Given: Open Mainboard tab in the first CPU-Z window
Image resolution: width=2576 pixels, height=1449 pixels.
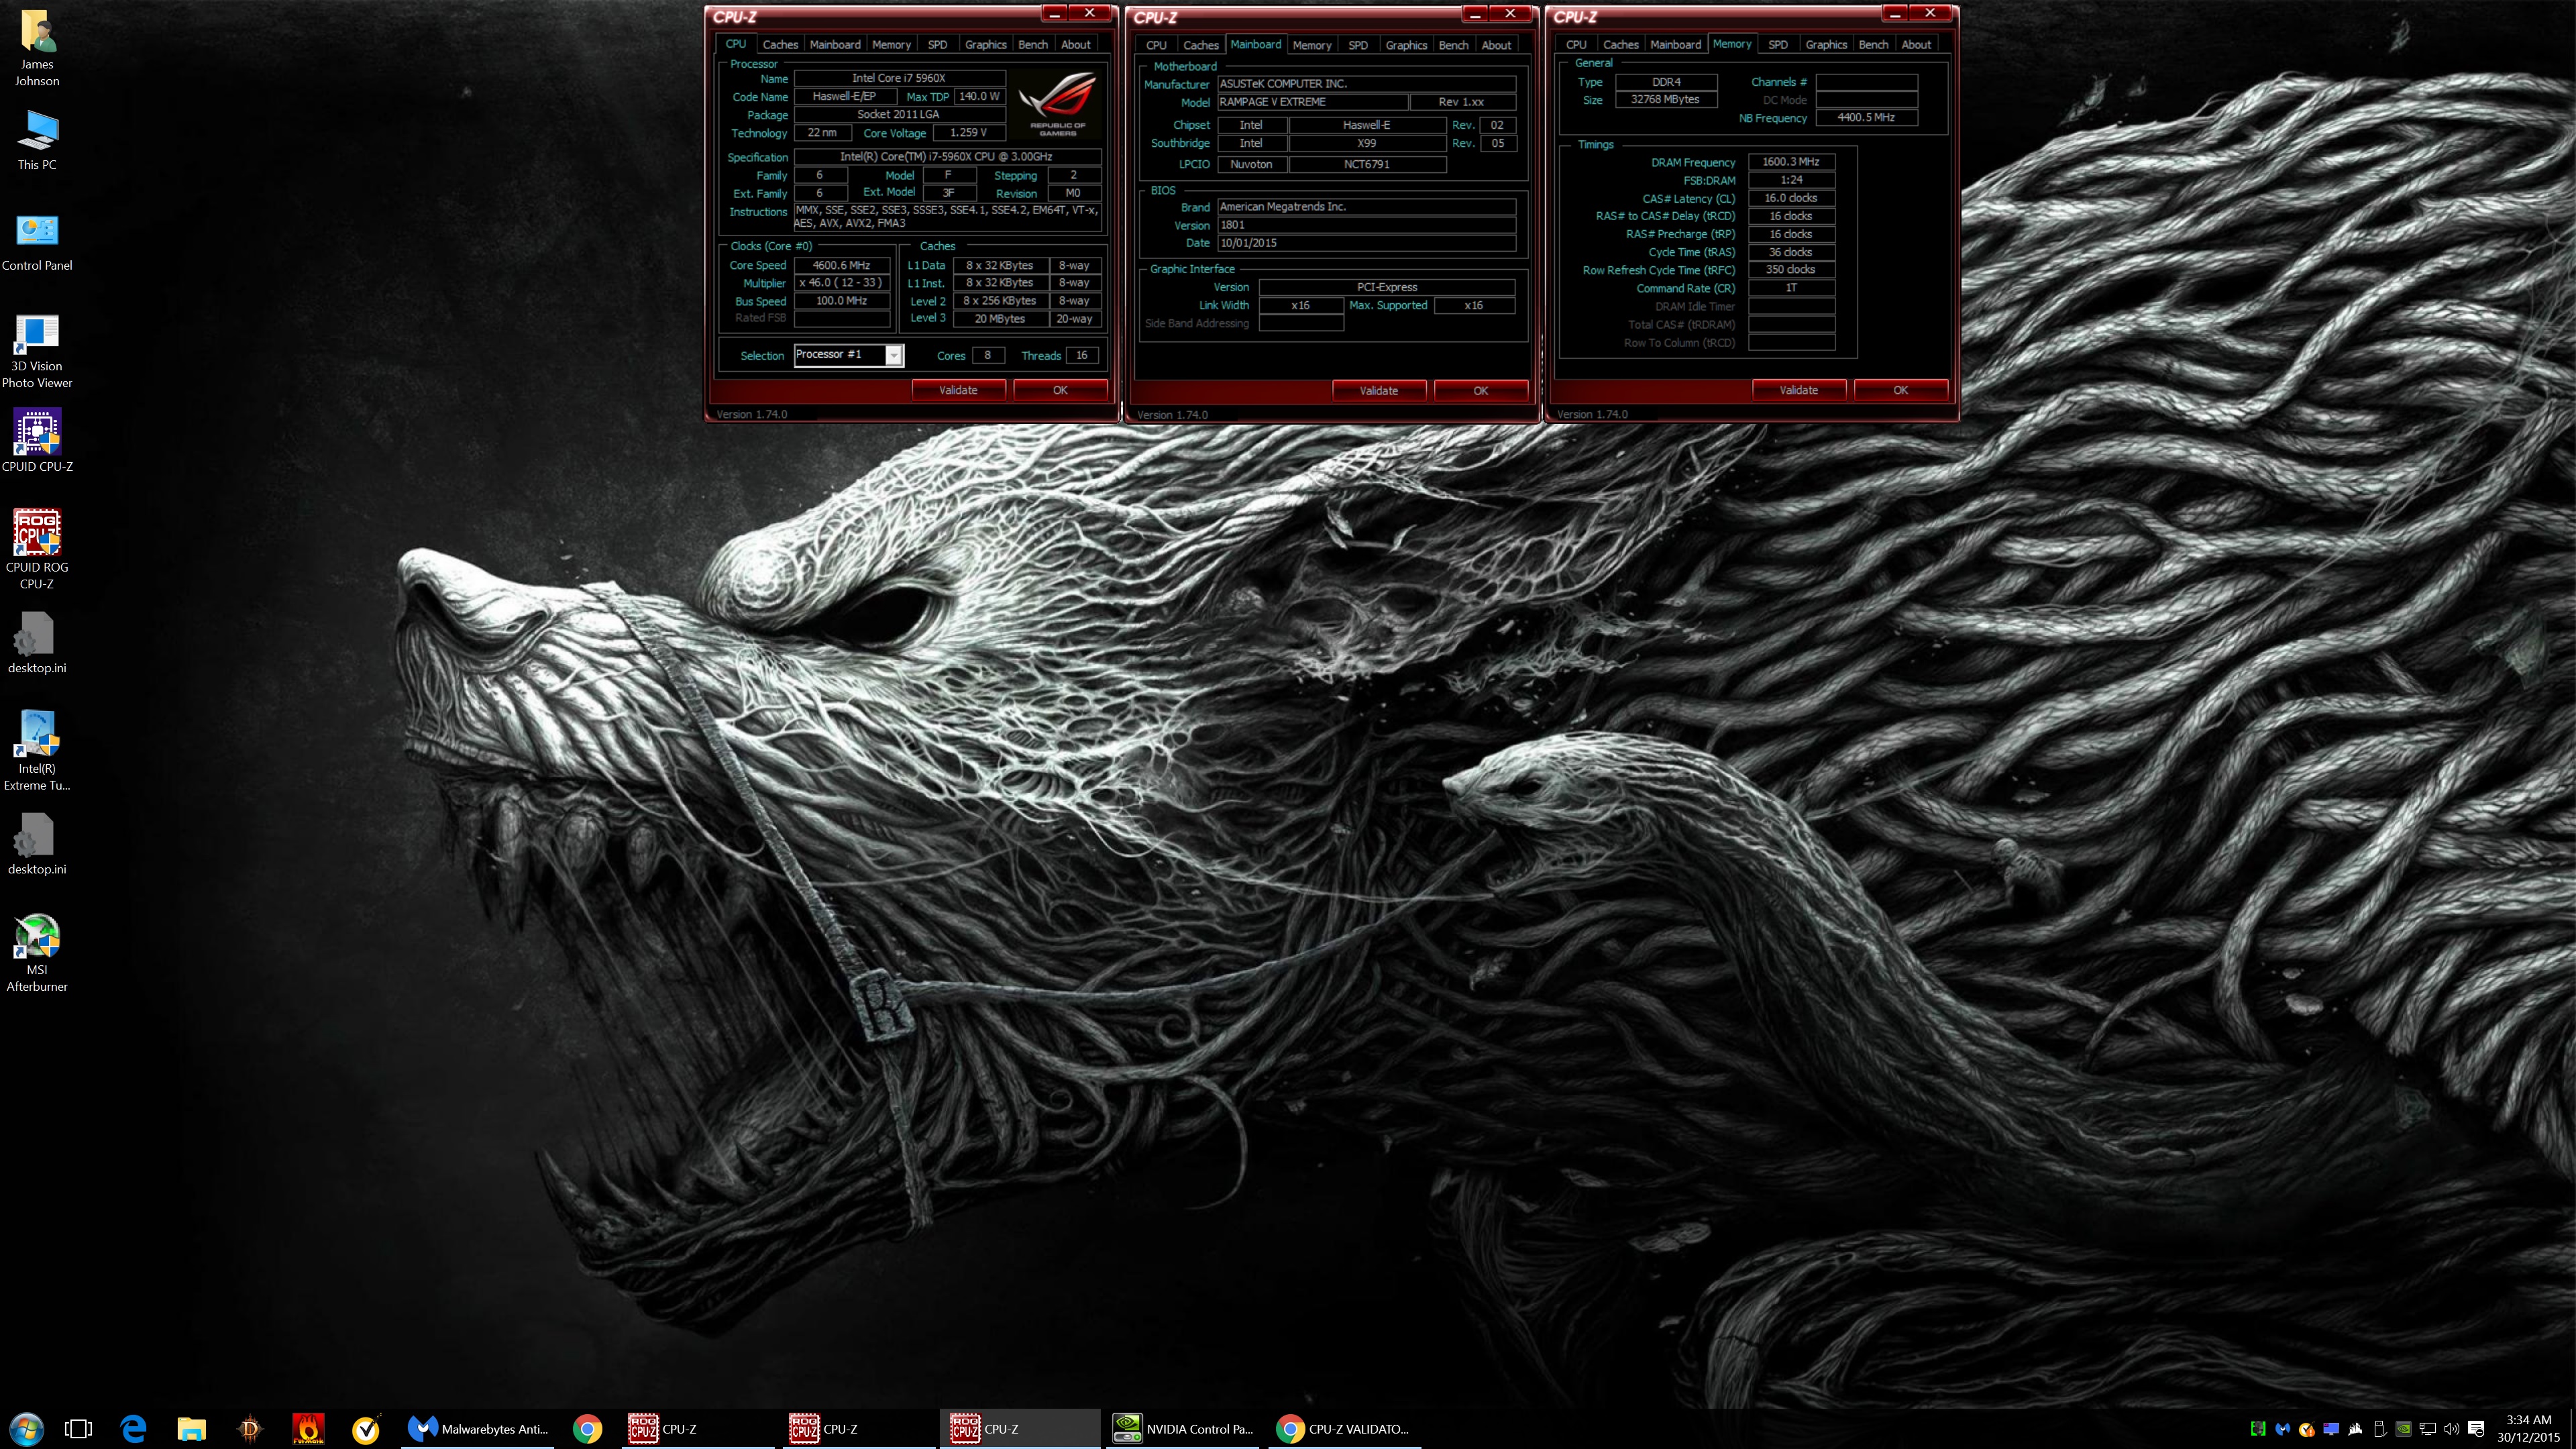Looking at the screenshot, I should tap(835, 44).
